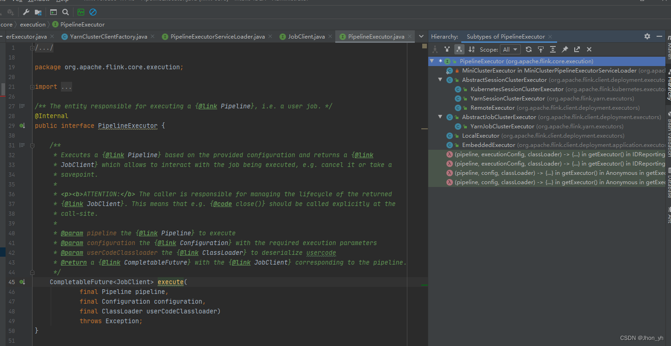
Task: Click the PipelineExecutor breadcrumb
Action: pos(82,24)
